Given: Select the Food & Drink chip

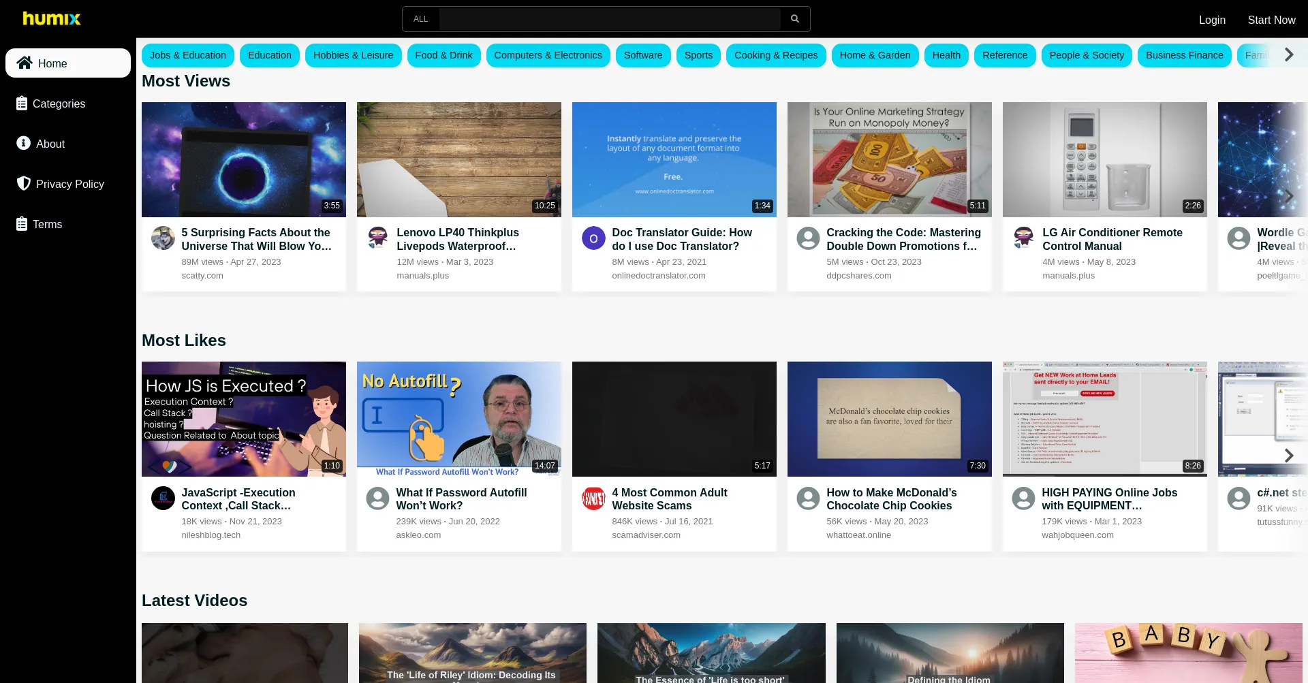Looking at the screenshot, I should (443, 55).
